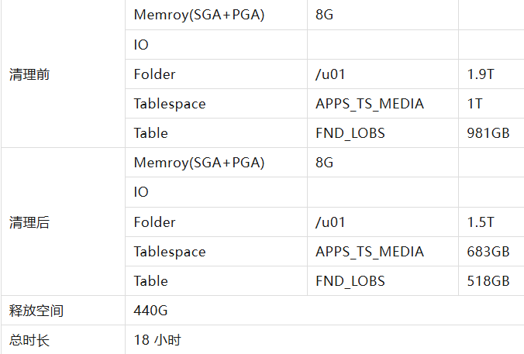The image size is (524, 354).
Task: Click the 1.5T folder size cell
Action: pos(481,222)
